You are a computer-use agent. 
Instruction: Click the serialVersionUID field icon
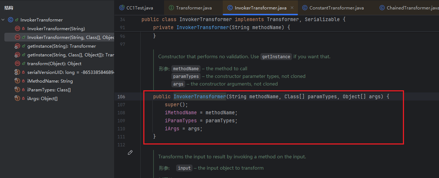[x=17, y=72]
